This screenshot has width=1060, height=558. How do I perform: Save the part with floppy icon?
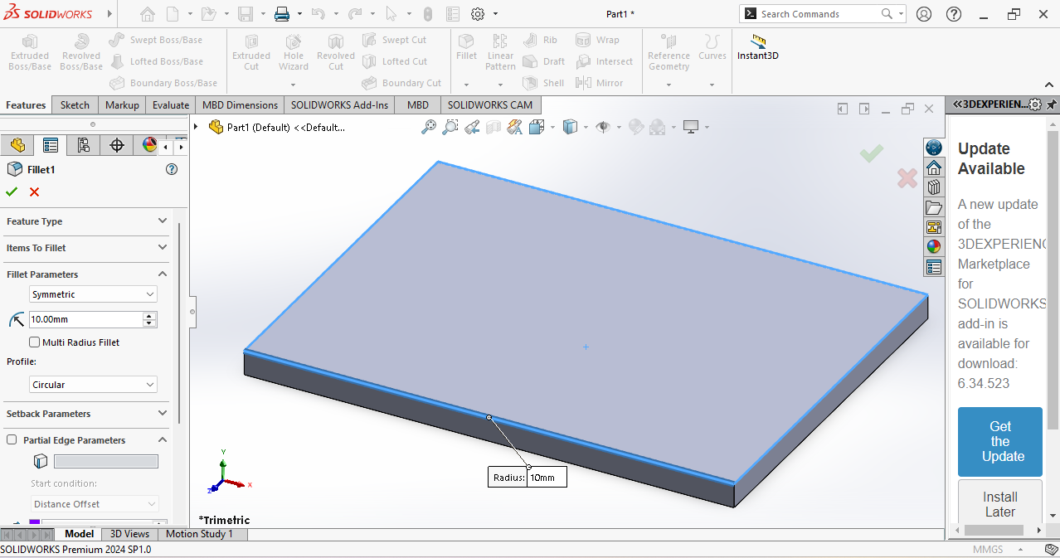click(x=245, y=14)
